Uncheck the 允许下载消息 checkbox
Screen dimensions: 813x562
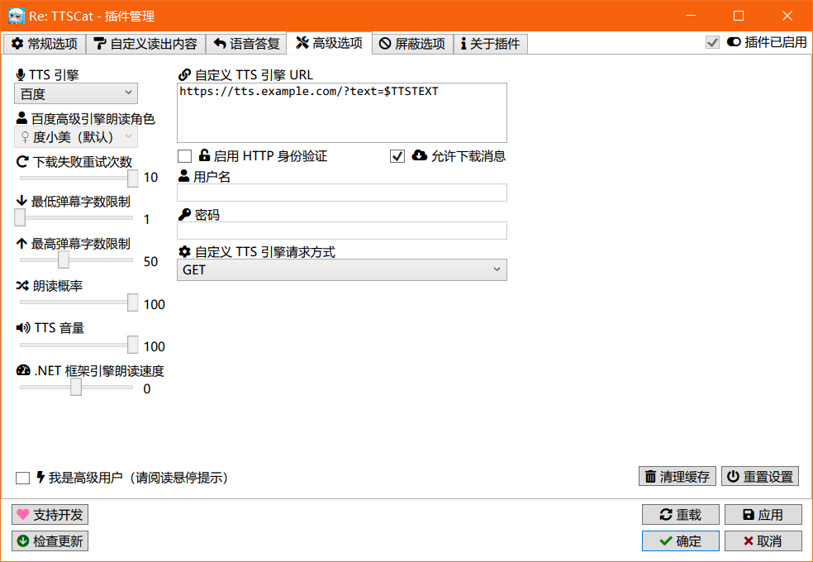(397, 156)
